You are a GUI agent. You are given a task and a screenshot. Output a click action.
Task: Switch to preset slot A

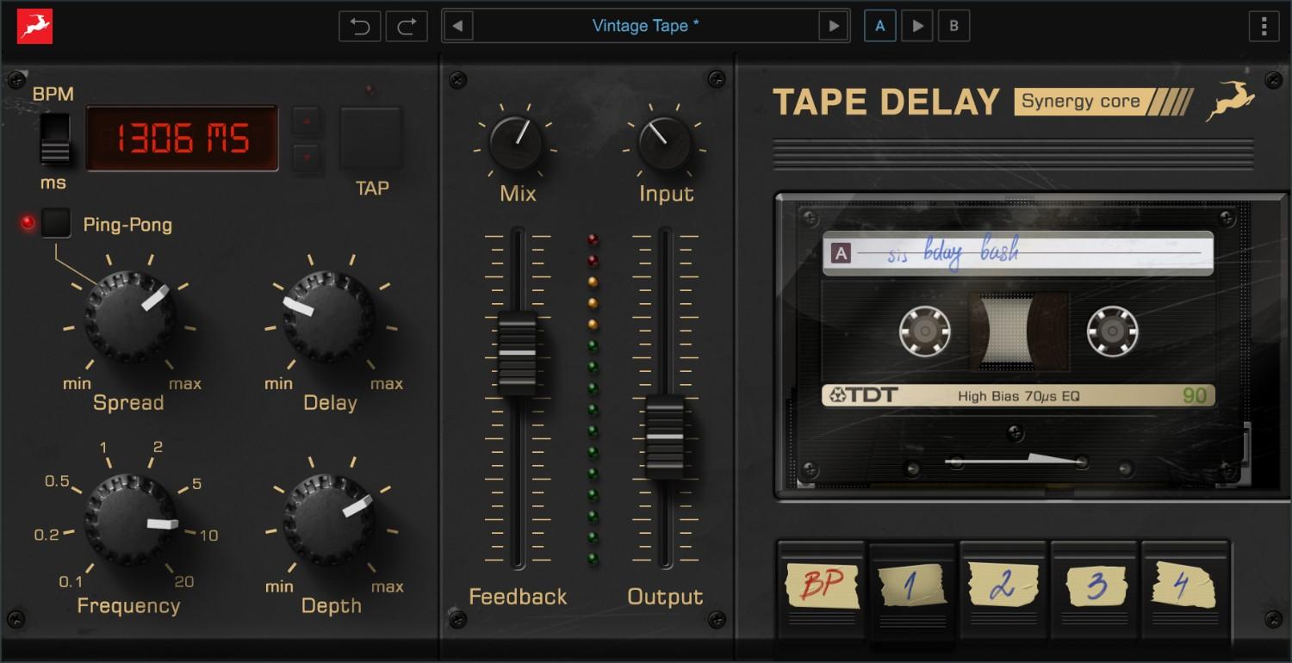point(880,26)
